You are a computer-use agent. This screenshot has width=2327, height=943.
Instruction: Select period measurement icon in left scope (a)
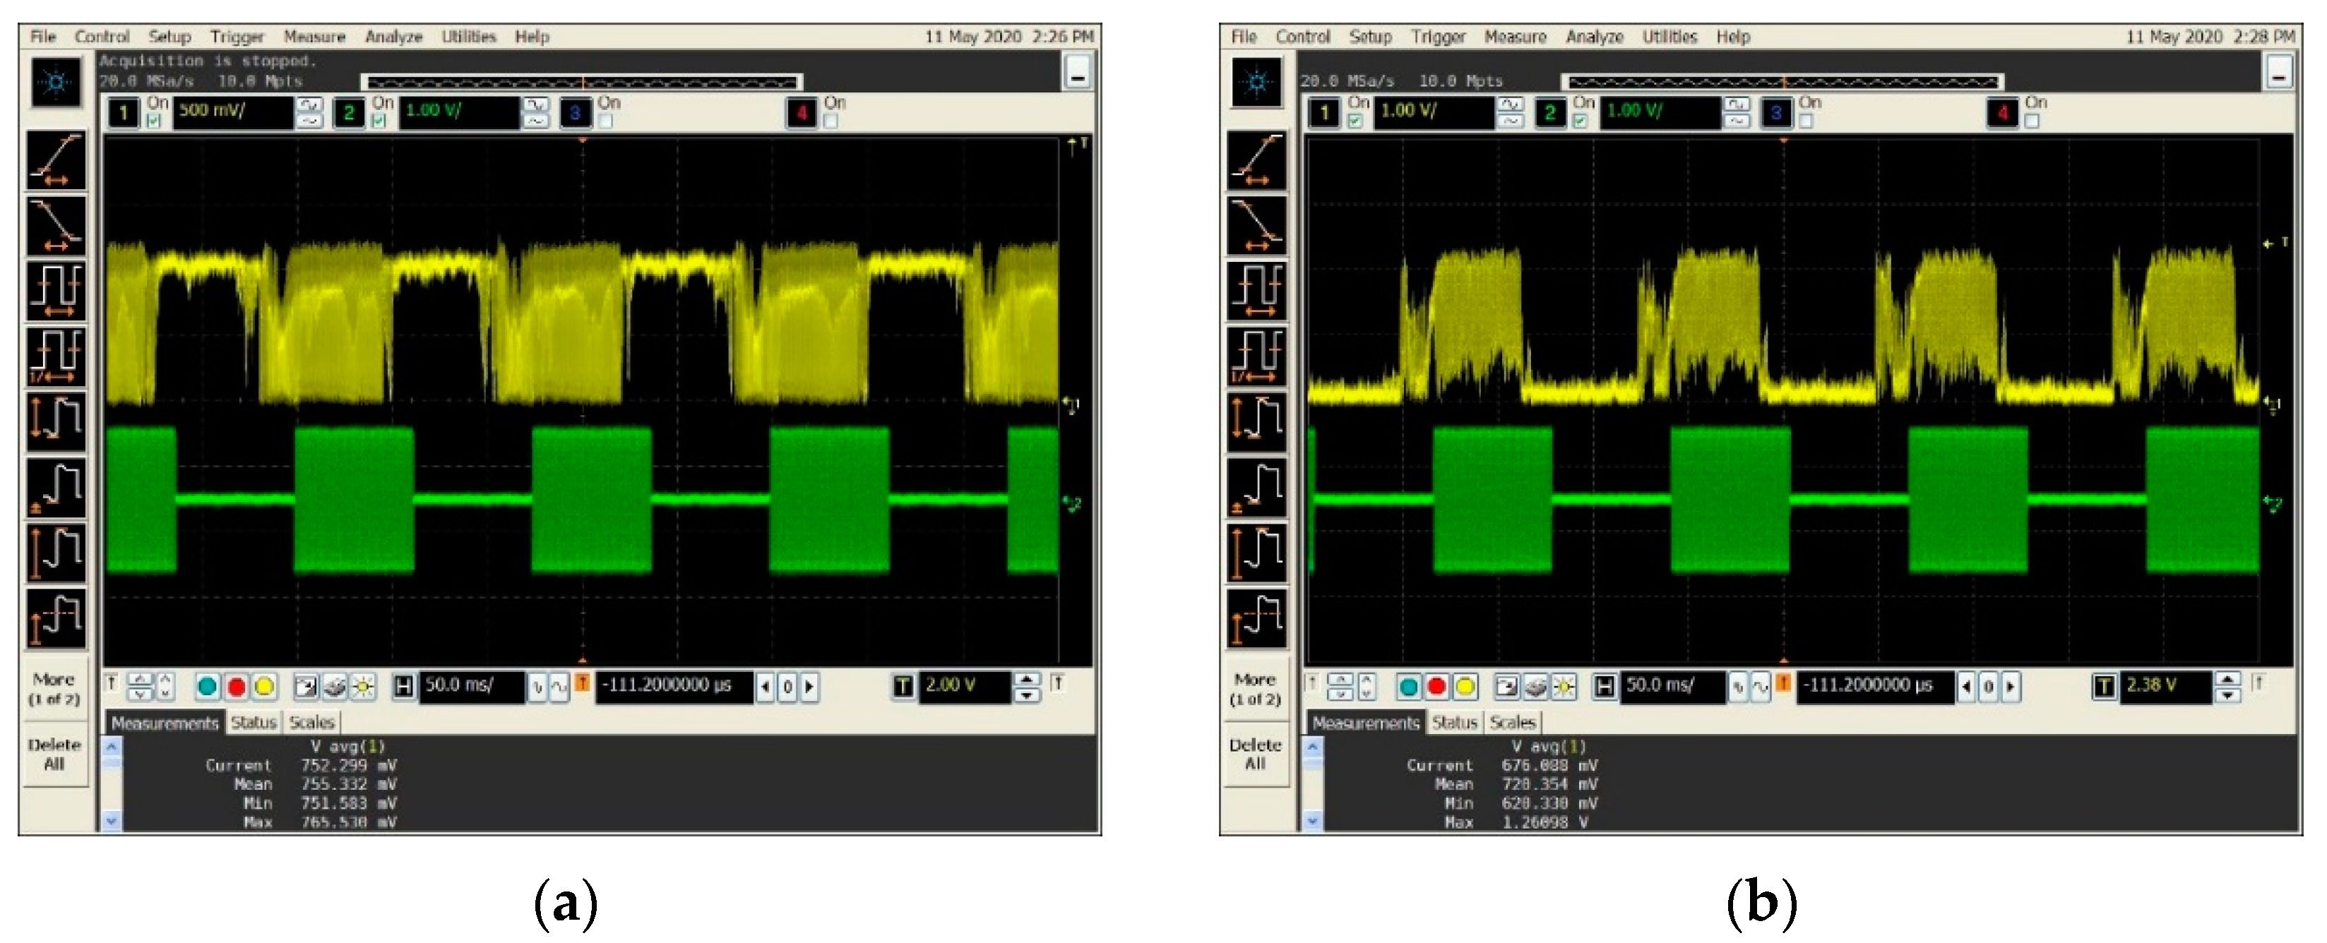tap(56, 290)
